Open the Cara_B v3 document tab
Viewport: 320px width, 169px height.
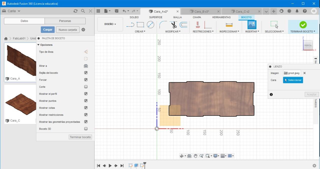201,11
